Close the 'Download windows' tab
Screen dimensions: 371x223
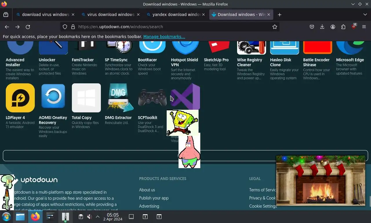coord(269,15)
